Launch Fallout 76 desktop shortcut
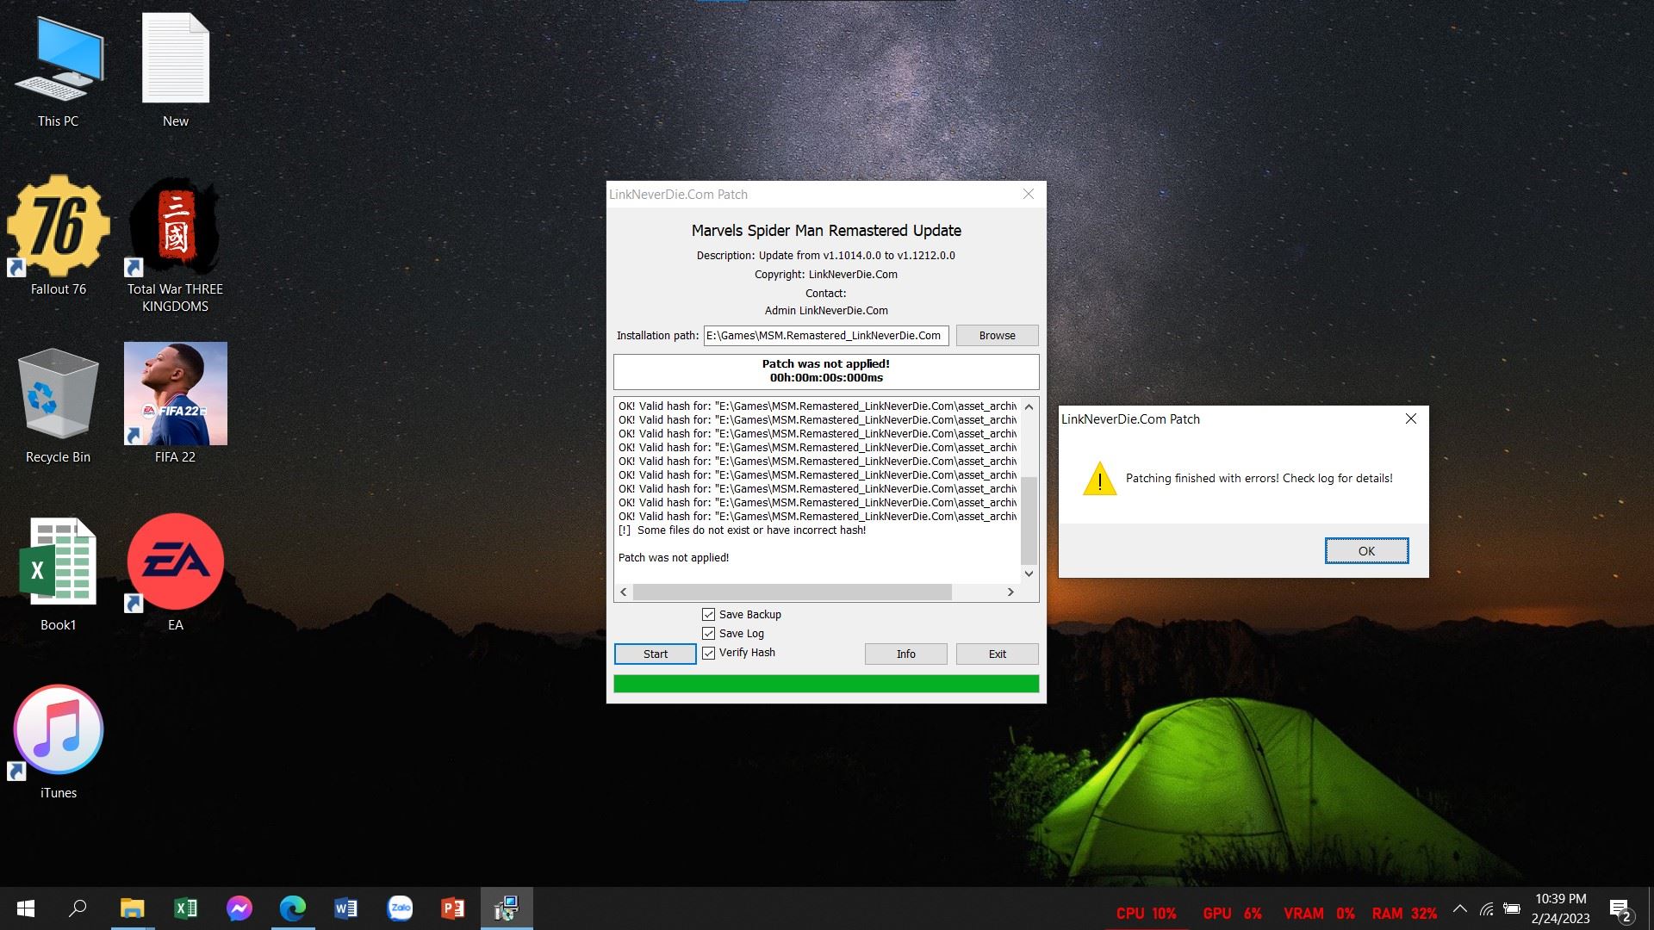 [59, 235]
